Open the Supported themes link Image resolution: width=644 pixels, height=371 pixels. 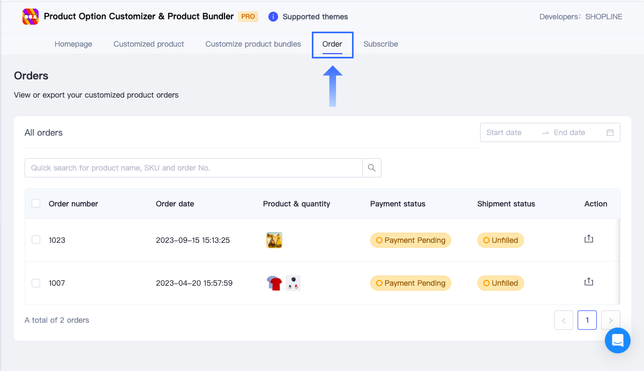click(x=315, y=17)
